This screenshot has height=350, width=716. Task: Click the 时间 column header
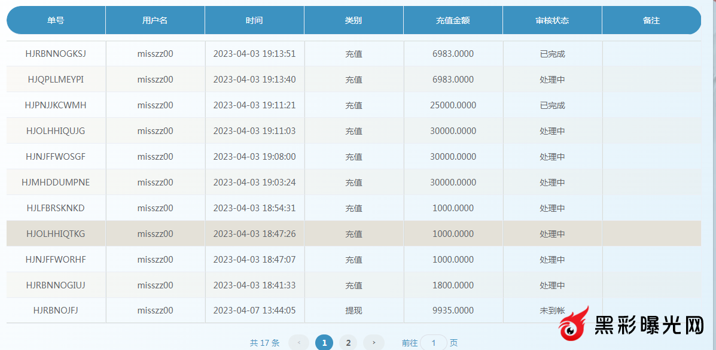point(254,20)
